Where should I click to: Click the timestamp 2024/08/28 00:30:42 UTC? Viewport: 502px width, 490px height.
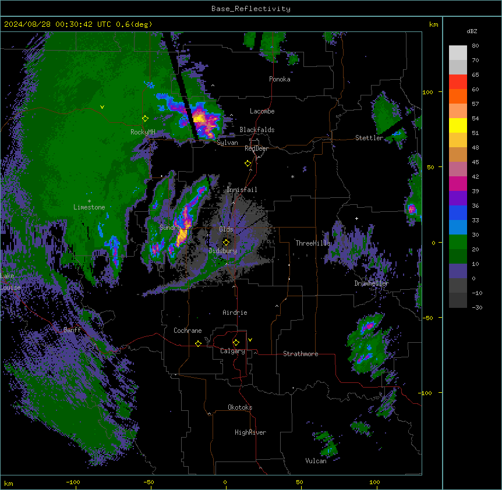pyautogui.click(x=58, y=24)
